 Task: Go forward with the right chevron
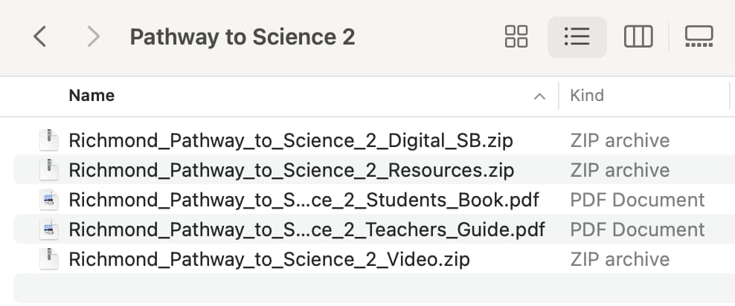pyautogui.click(x=94, y=36)
